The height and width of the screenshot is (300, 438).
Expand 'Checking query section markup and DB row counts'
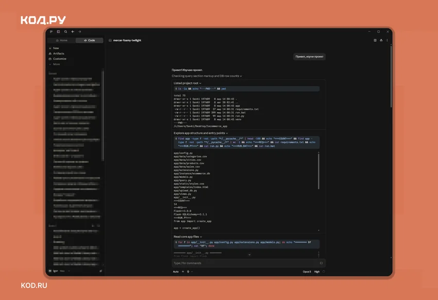(x=207, y=76)
